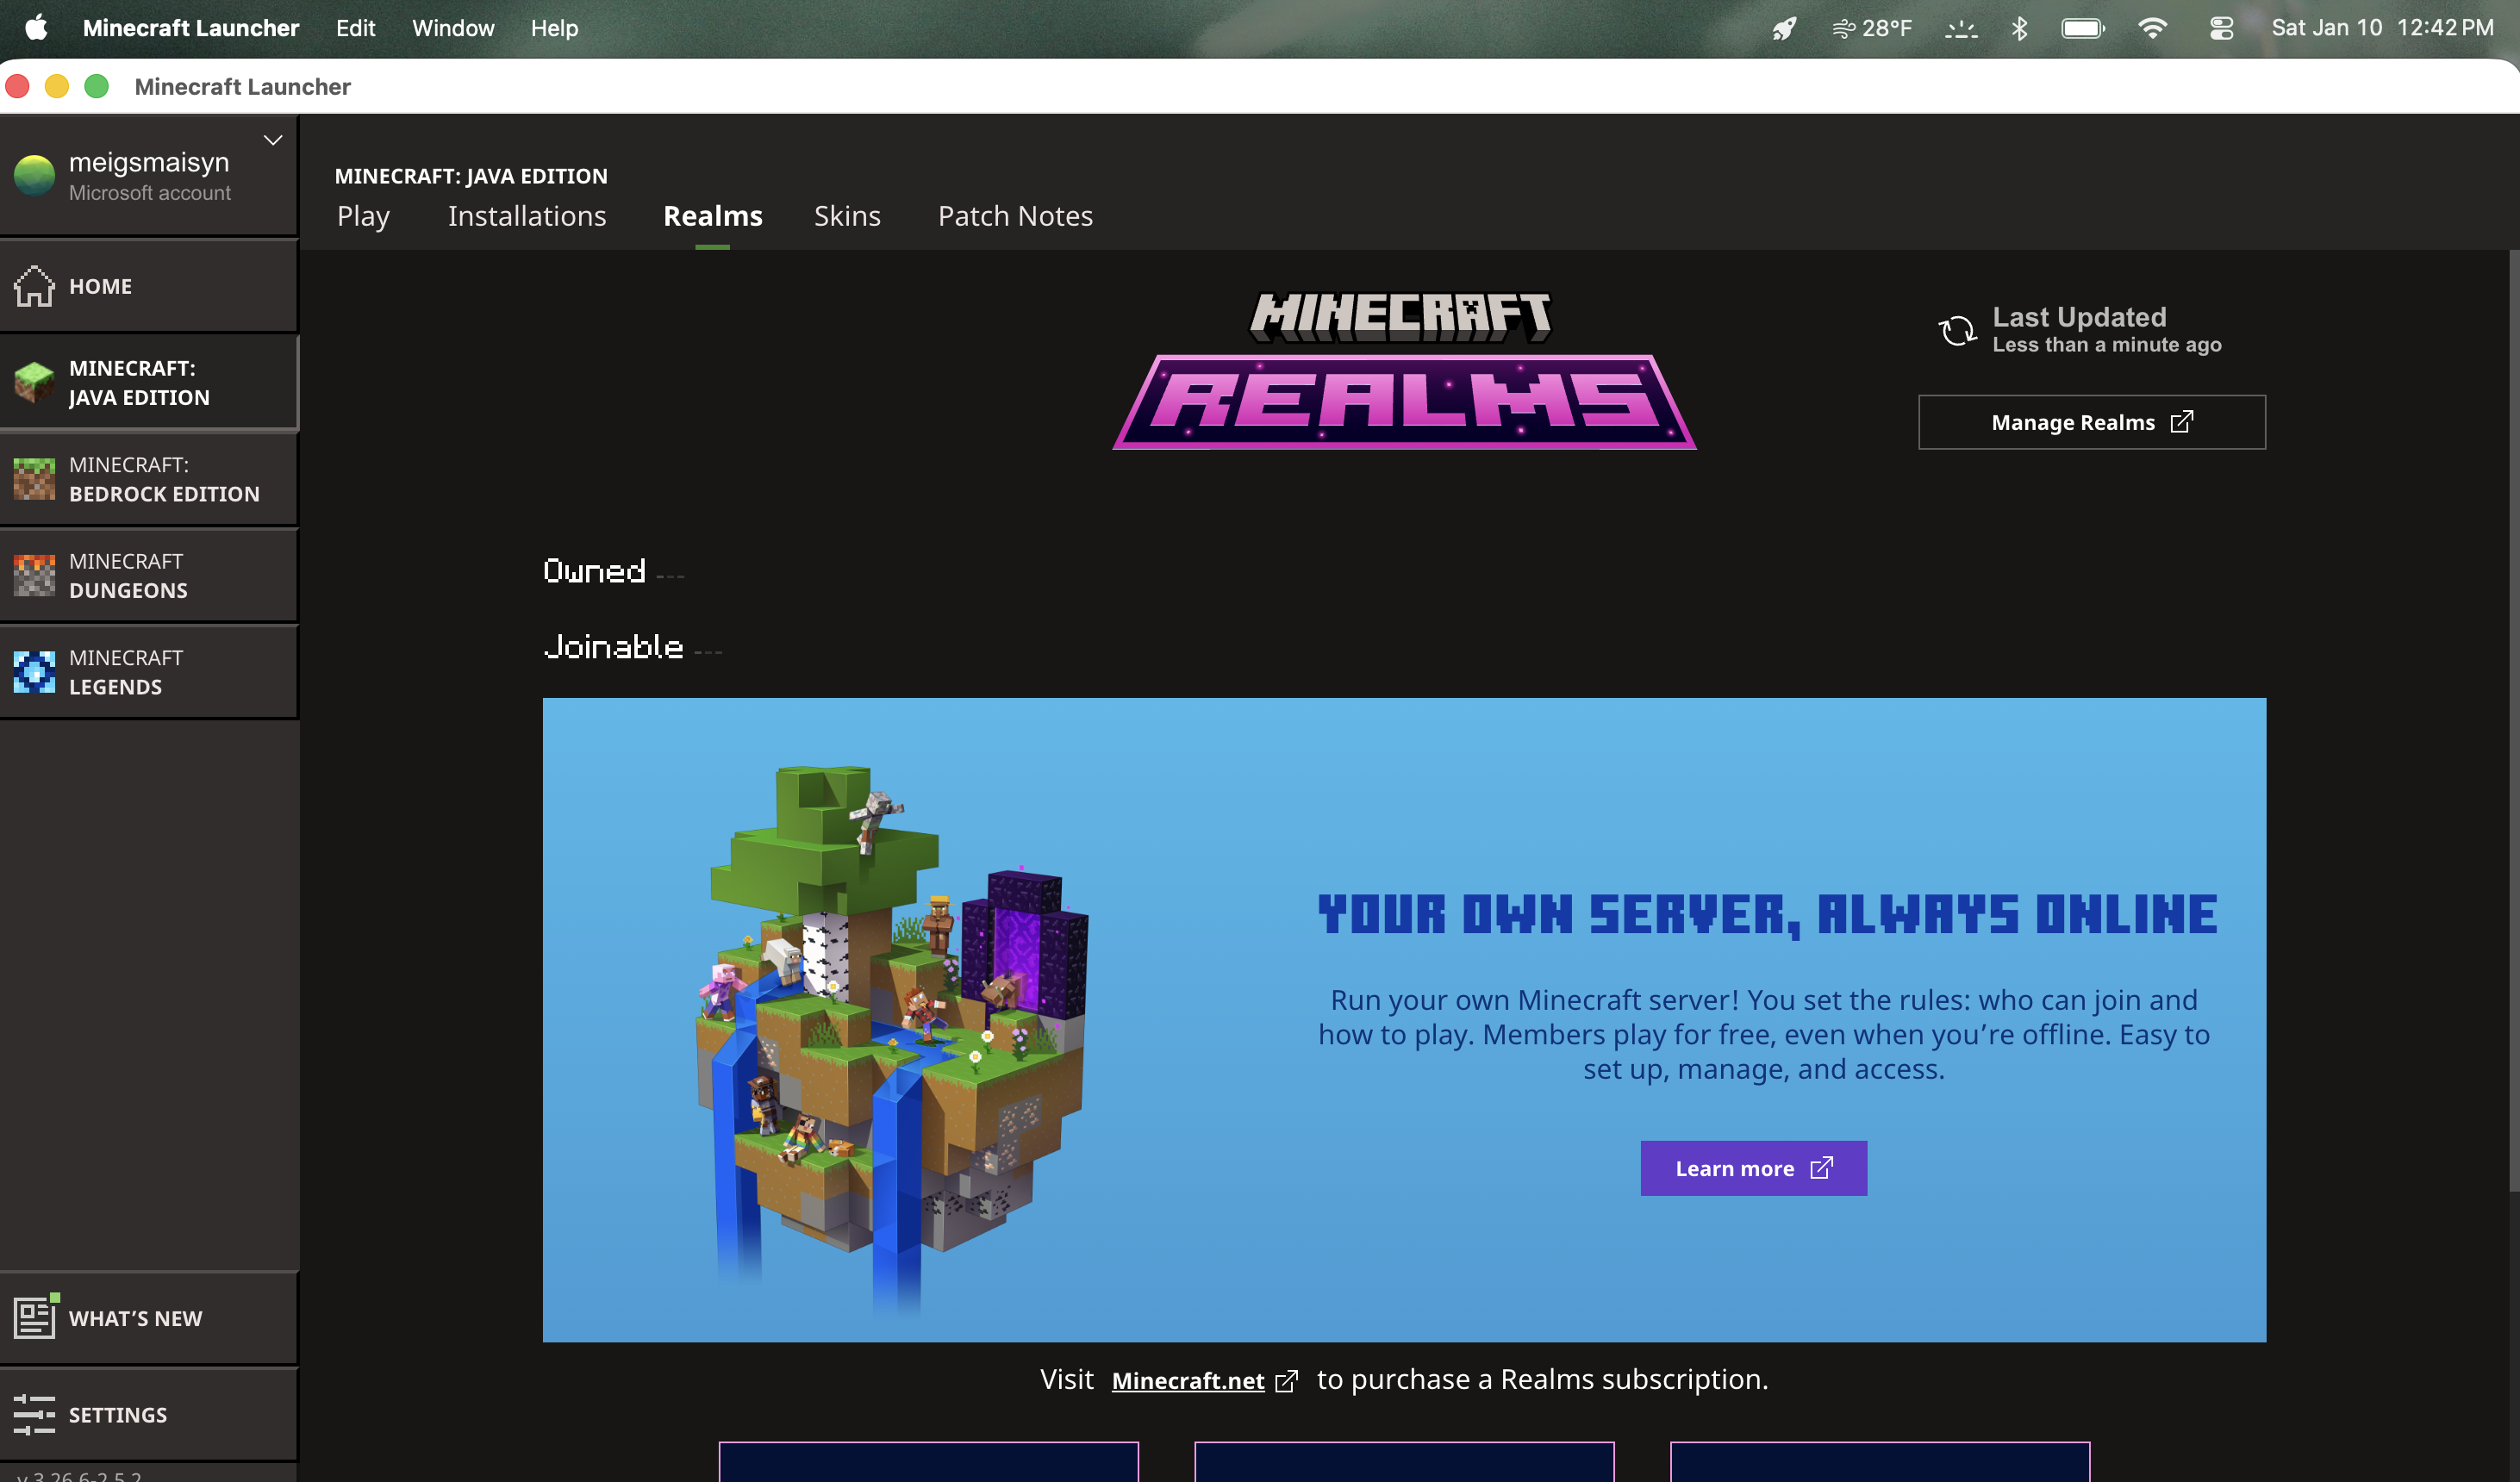The image size is (2520, 1482).
Task: Click macOS Control Center menu bar icon
Action: [2220, 28]
